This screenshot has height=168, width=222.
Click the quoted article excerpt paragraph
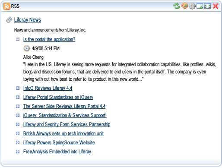[120, 72]
